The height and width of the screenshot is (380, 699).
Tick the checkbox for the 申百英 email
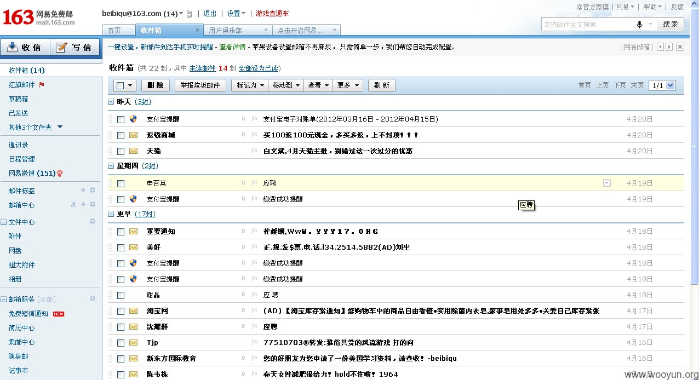tap(121, 183)
